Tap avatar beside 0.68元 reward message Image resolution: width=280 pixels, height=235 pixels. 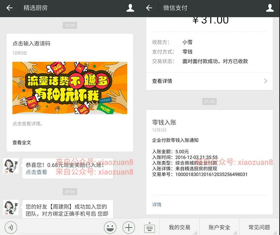tap(11, 166)
